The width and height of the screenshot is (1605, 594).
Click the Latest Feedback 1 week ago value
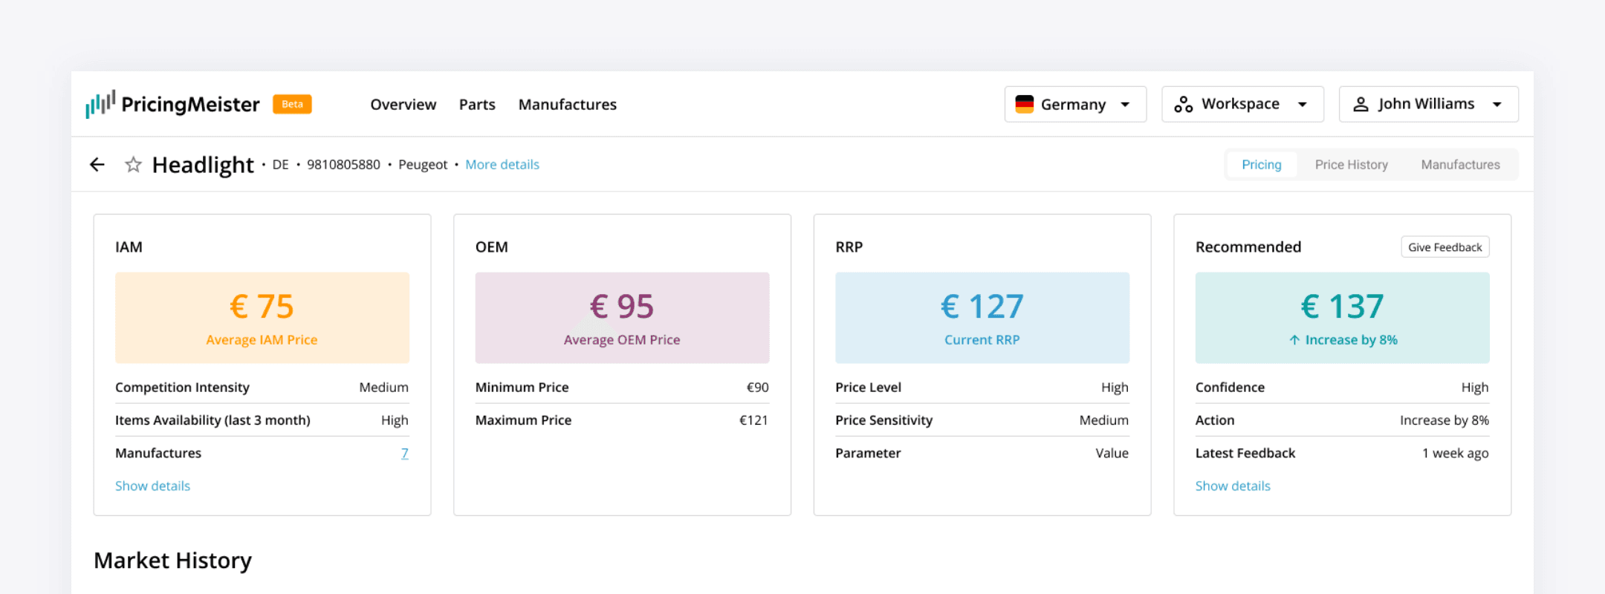(1455, 453)
